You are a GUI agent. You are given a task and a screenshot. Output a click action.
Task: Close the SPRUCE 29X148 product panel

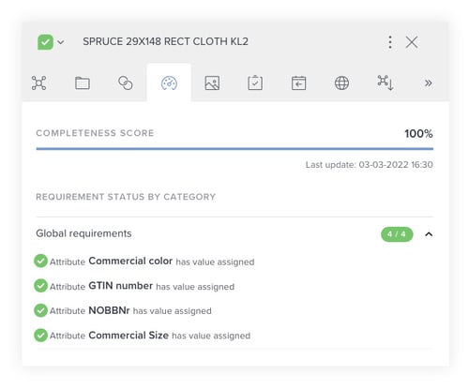pyautogui.click(x=412, y=42)
